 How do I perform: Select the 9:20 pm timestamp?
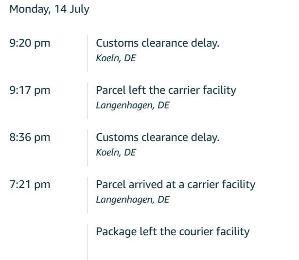30,43
